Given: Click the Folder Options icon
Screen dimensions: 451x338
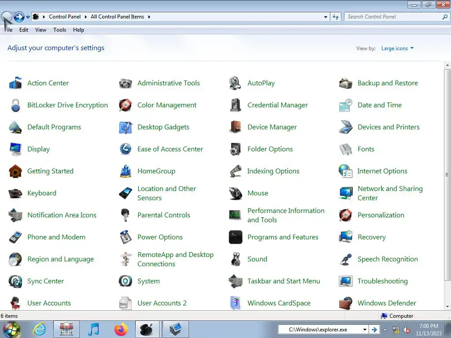Looking at the screenshot, I should click(236, 149).
